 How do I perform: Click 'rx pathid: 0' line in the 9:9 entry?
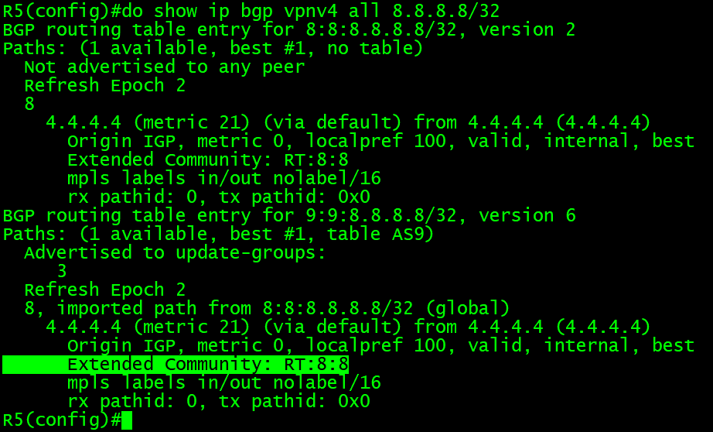(x=219, y=401)
